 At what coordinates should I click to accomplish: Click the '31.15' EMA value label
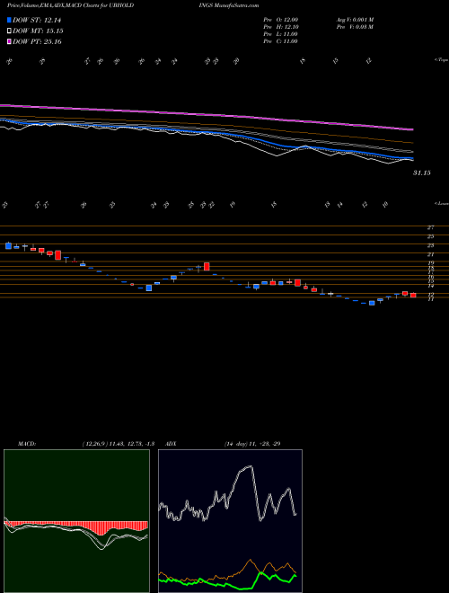(x=422, y=173)
